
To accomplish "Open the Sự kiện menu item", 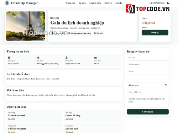I will [82, 3].
